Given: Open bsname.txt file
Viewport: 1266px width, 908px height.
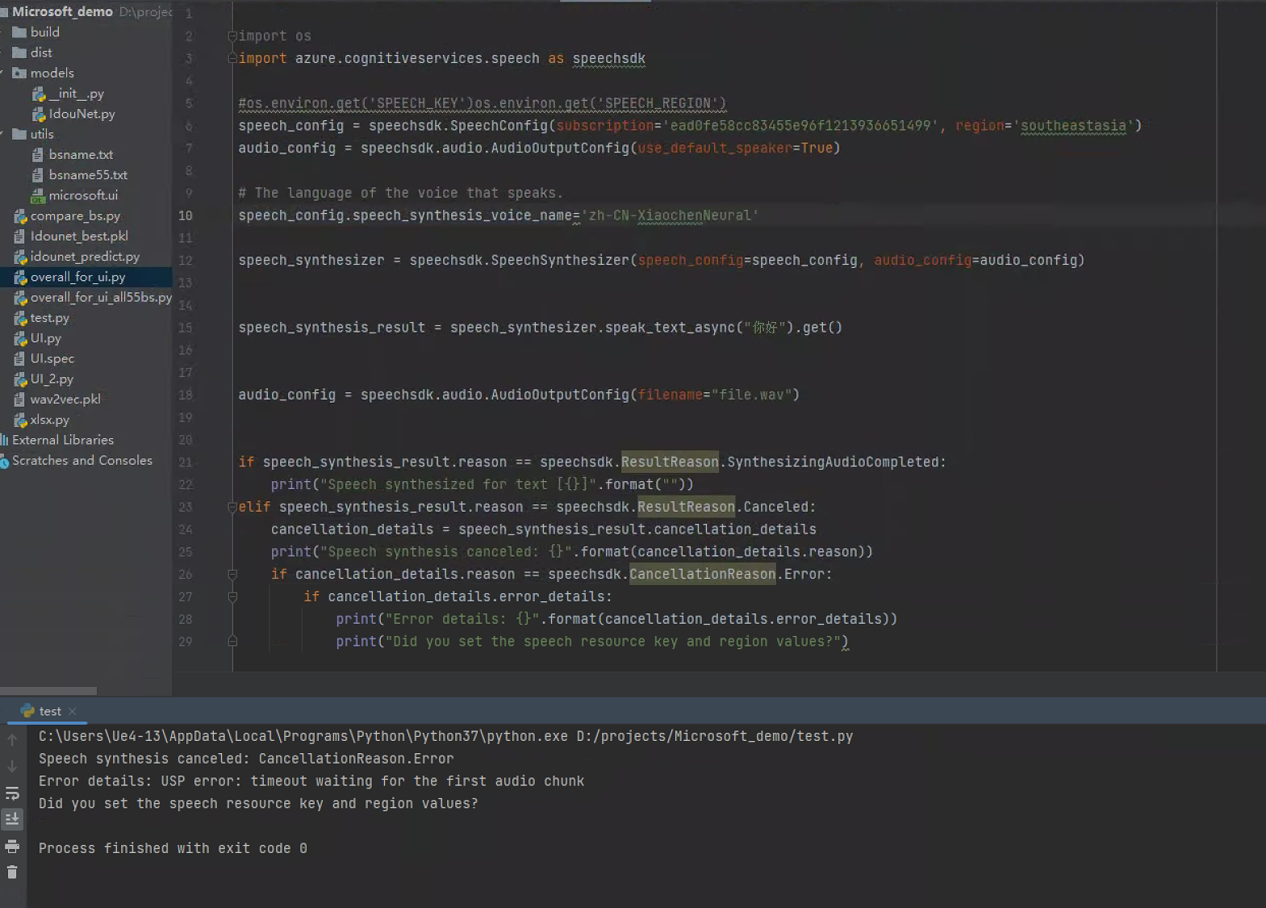Looking at the screenshot, I should [81, 154].
